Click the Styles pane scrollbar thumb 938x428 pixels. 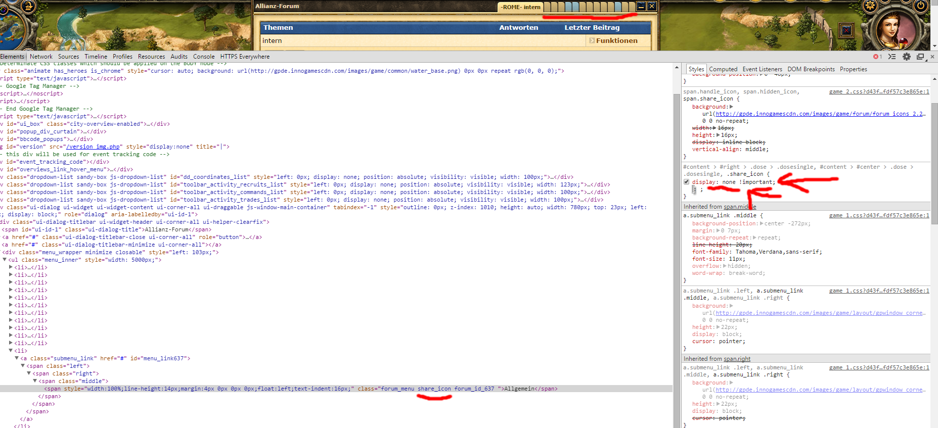coord(934,163)
